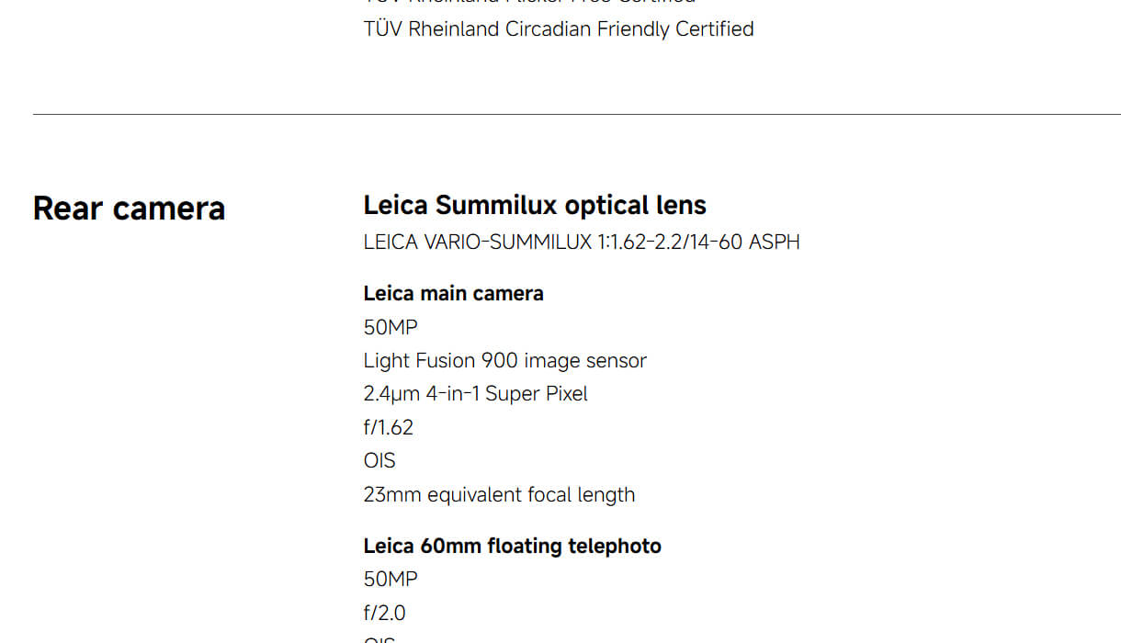Click the OIS text under main camera

click(x=379, y=461)
